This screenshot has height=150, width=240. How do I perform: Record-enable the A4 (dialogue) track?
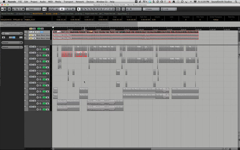tap(37, 67)
